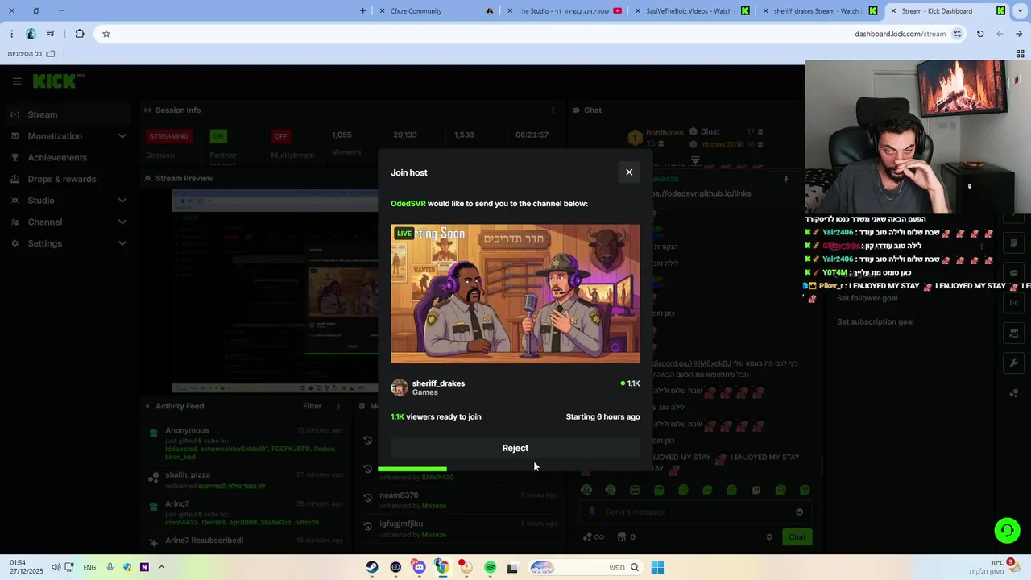Switch to the YouTube Studio tab
This screenshot has width=1031, height=580.
(x=565, y=11)
